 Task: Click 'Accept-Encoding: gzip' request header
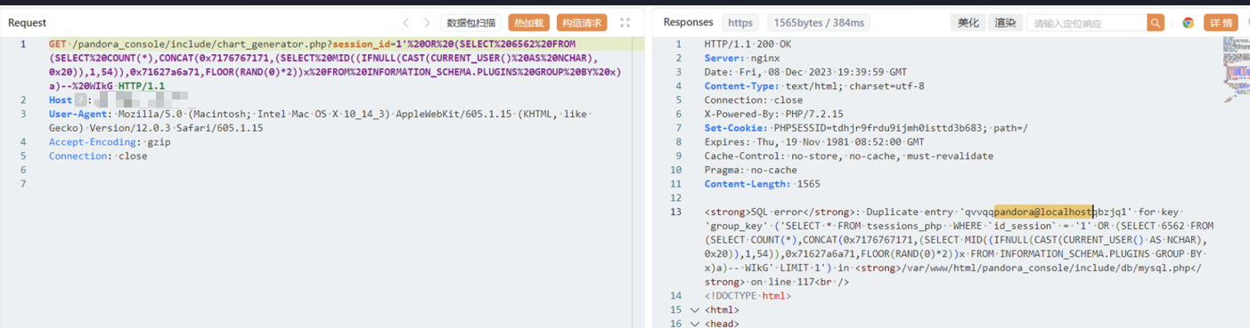pyautogui.click(x=110, y=142)
